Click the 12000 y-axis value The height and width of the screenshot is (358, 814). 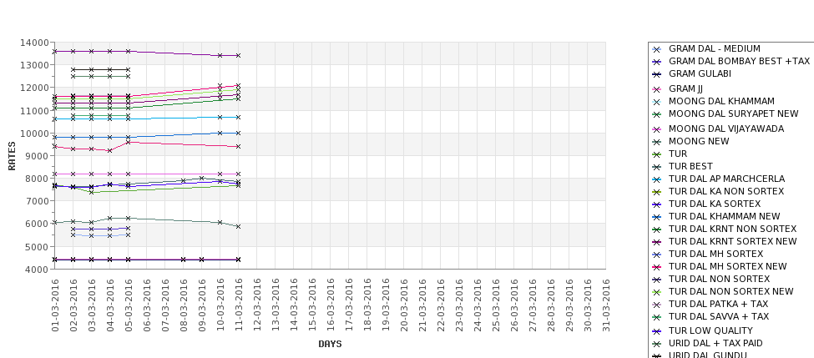(x=35, y=88)
